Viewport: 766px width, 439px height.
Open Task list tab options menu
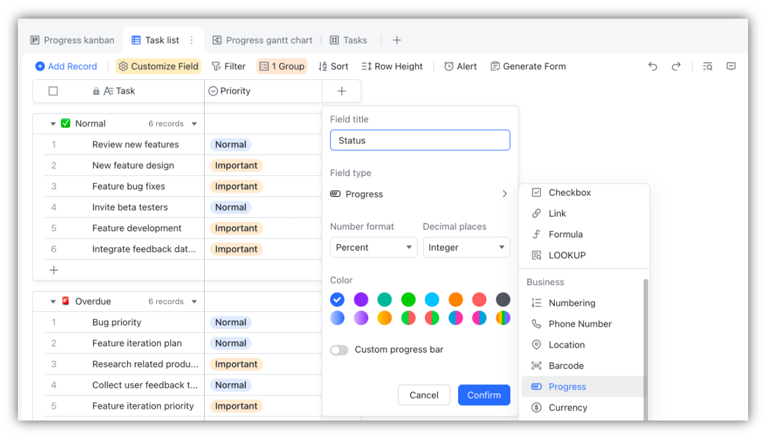pyautogui.click(x=191, y=40)
